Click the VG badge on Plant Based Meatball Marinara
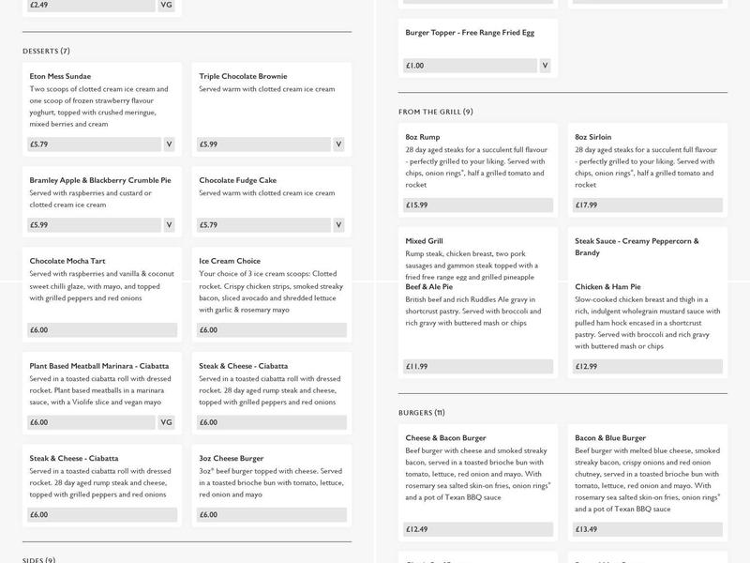750x563 pixels. (167, 422)
